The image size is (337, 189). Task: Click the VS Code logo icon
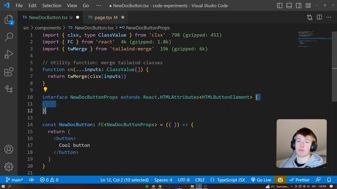[x=6, y=5]
